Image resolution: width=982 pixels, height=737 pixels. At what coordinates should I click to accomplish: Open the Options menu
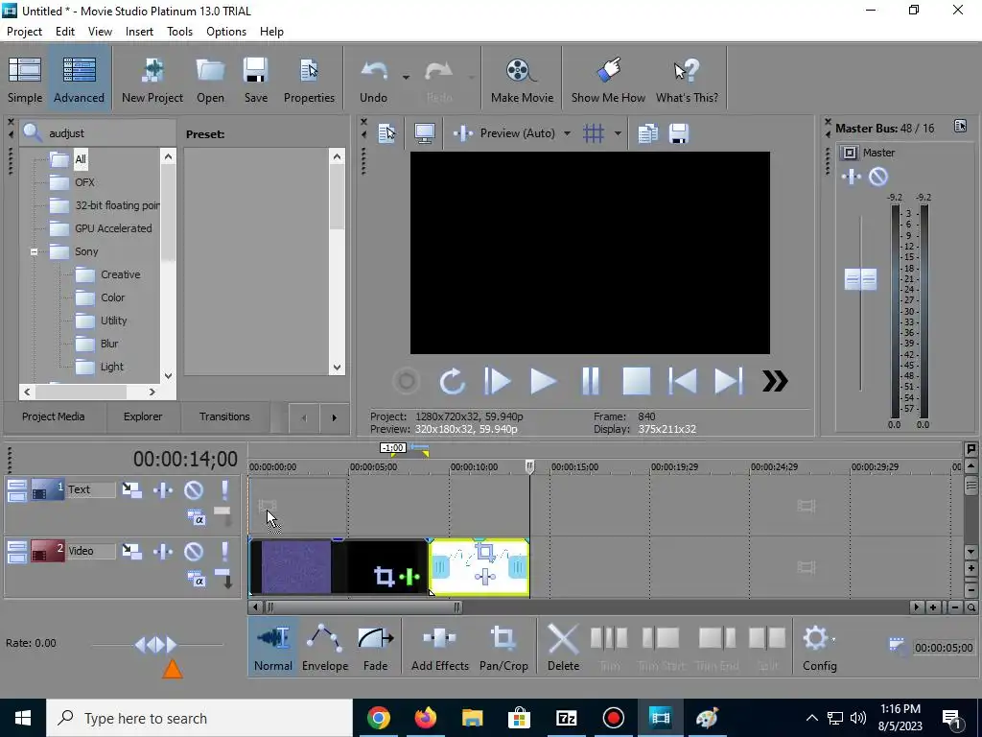[226, 32]
